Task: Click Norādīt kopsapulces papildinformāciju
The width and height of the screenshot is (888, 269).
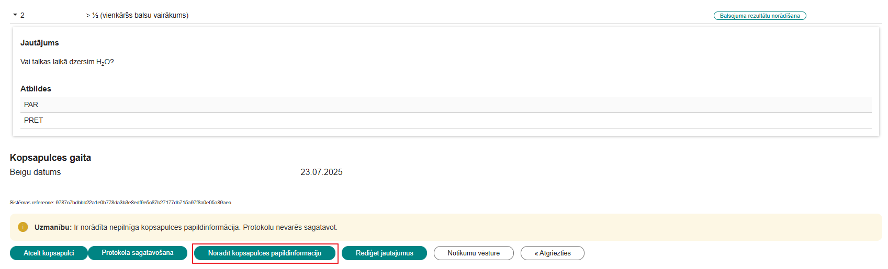Action: (x=265, y=253)
